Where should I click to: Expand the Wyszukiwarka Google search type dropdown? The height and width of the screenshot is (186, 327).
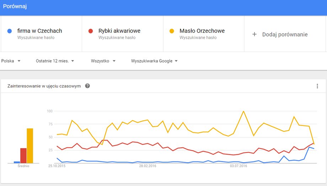154,61
